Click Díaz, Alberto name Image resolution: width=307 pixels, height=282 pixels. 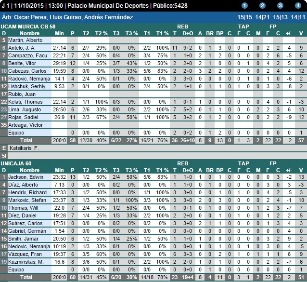pos(23,185)
